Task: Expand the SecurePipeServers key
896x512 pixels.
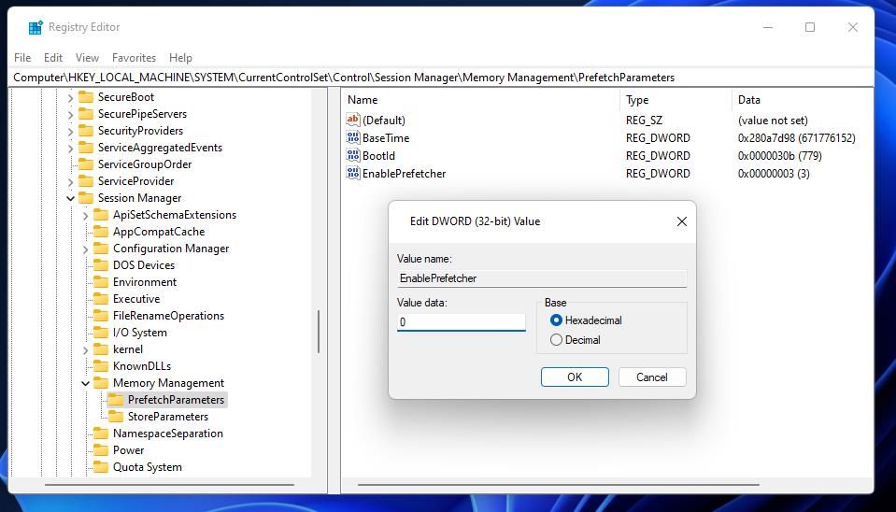Action: 70,114
